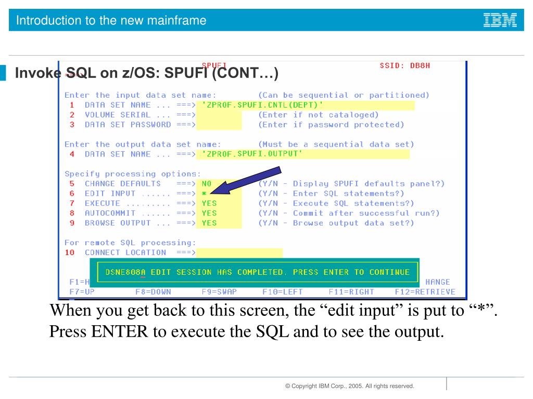Click the 'SSID: DB8H' text

404,65
